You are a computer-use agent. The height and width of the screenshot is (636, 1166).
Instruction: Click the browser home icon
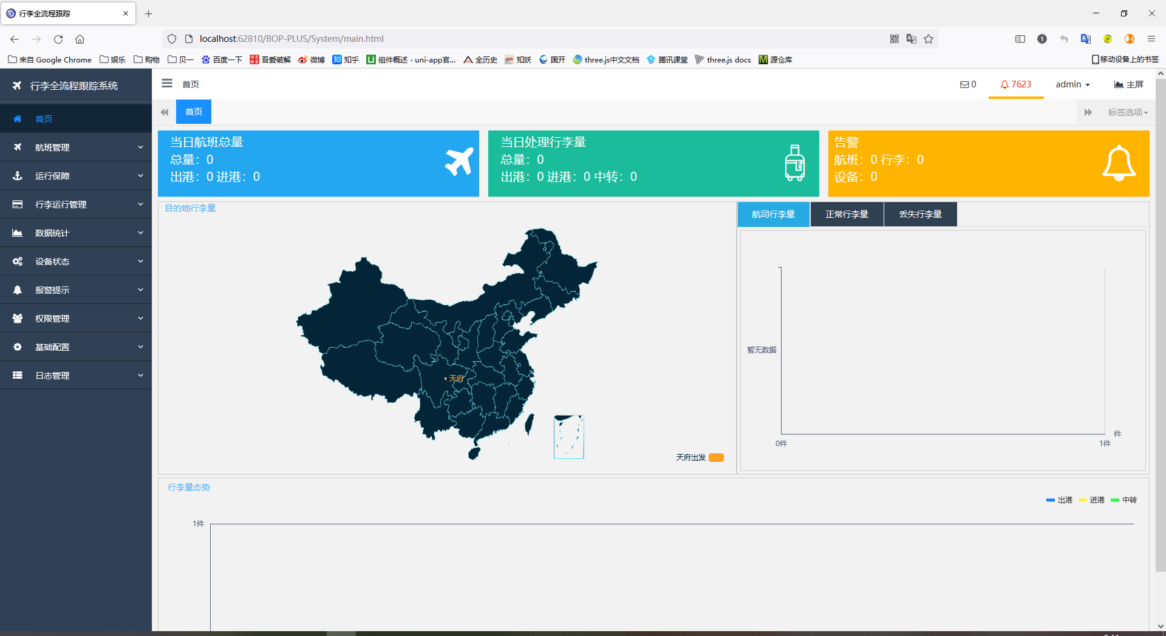click(x=80, y=39)
